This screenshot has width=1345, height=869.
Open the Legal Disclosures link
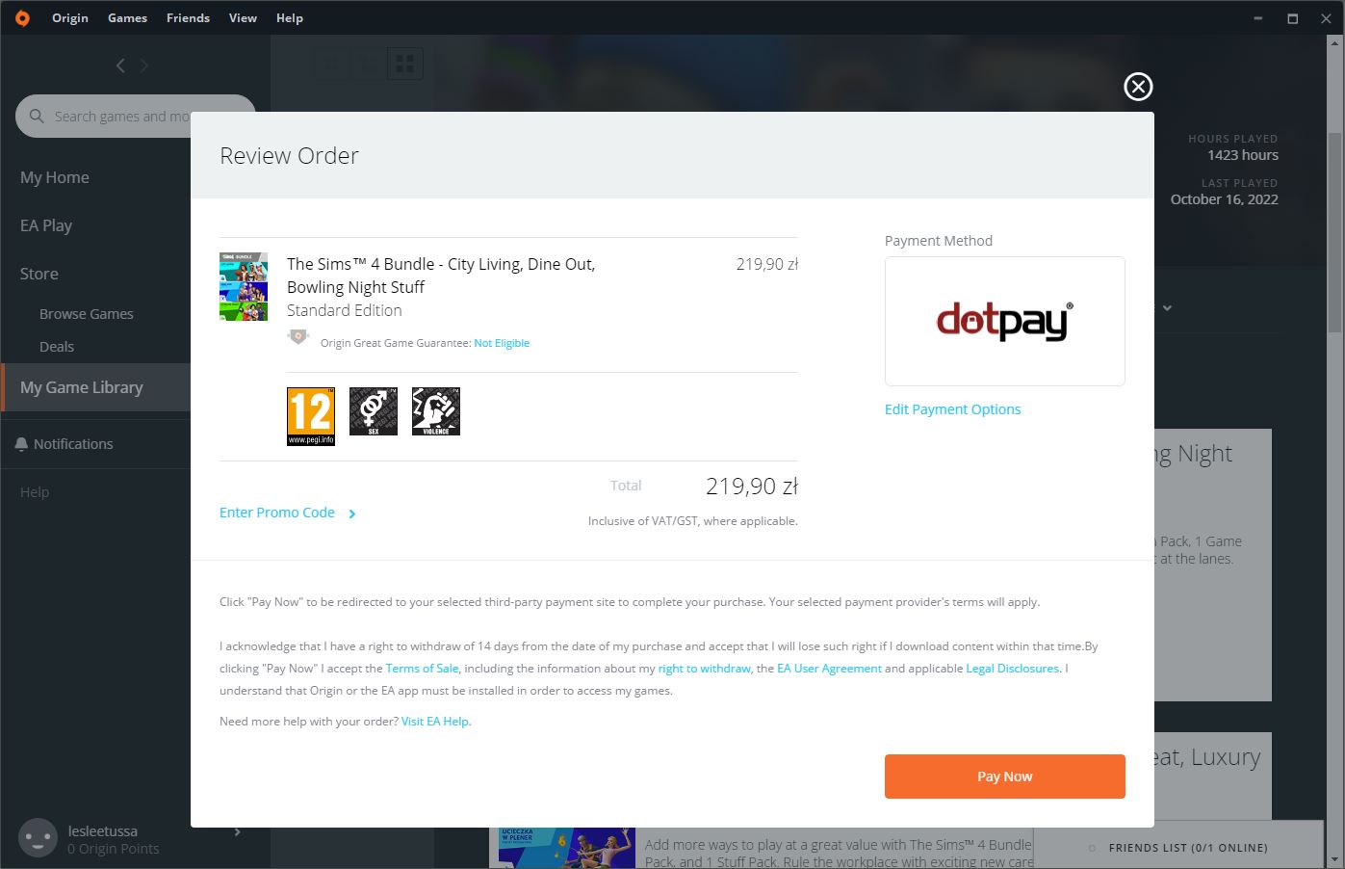[x=1013, y=669]
